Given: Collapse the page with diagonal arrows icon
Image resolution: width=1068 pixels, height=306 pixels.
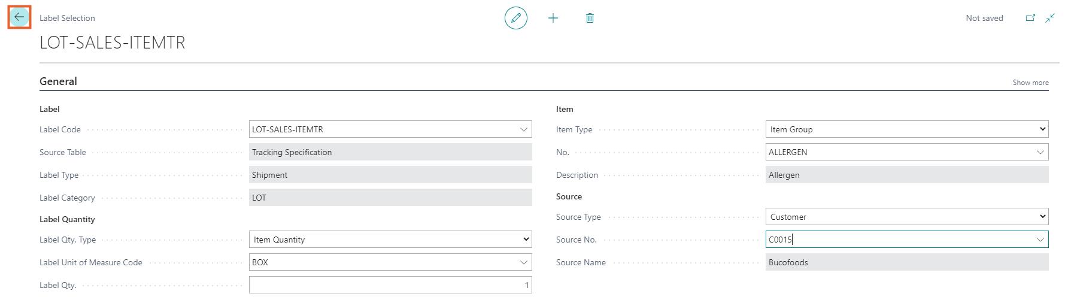Looking at the screenshot, I should click(1050, 18).
